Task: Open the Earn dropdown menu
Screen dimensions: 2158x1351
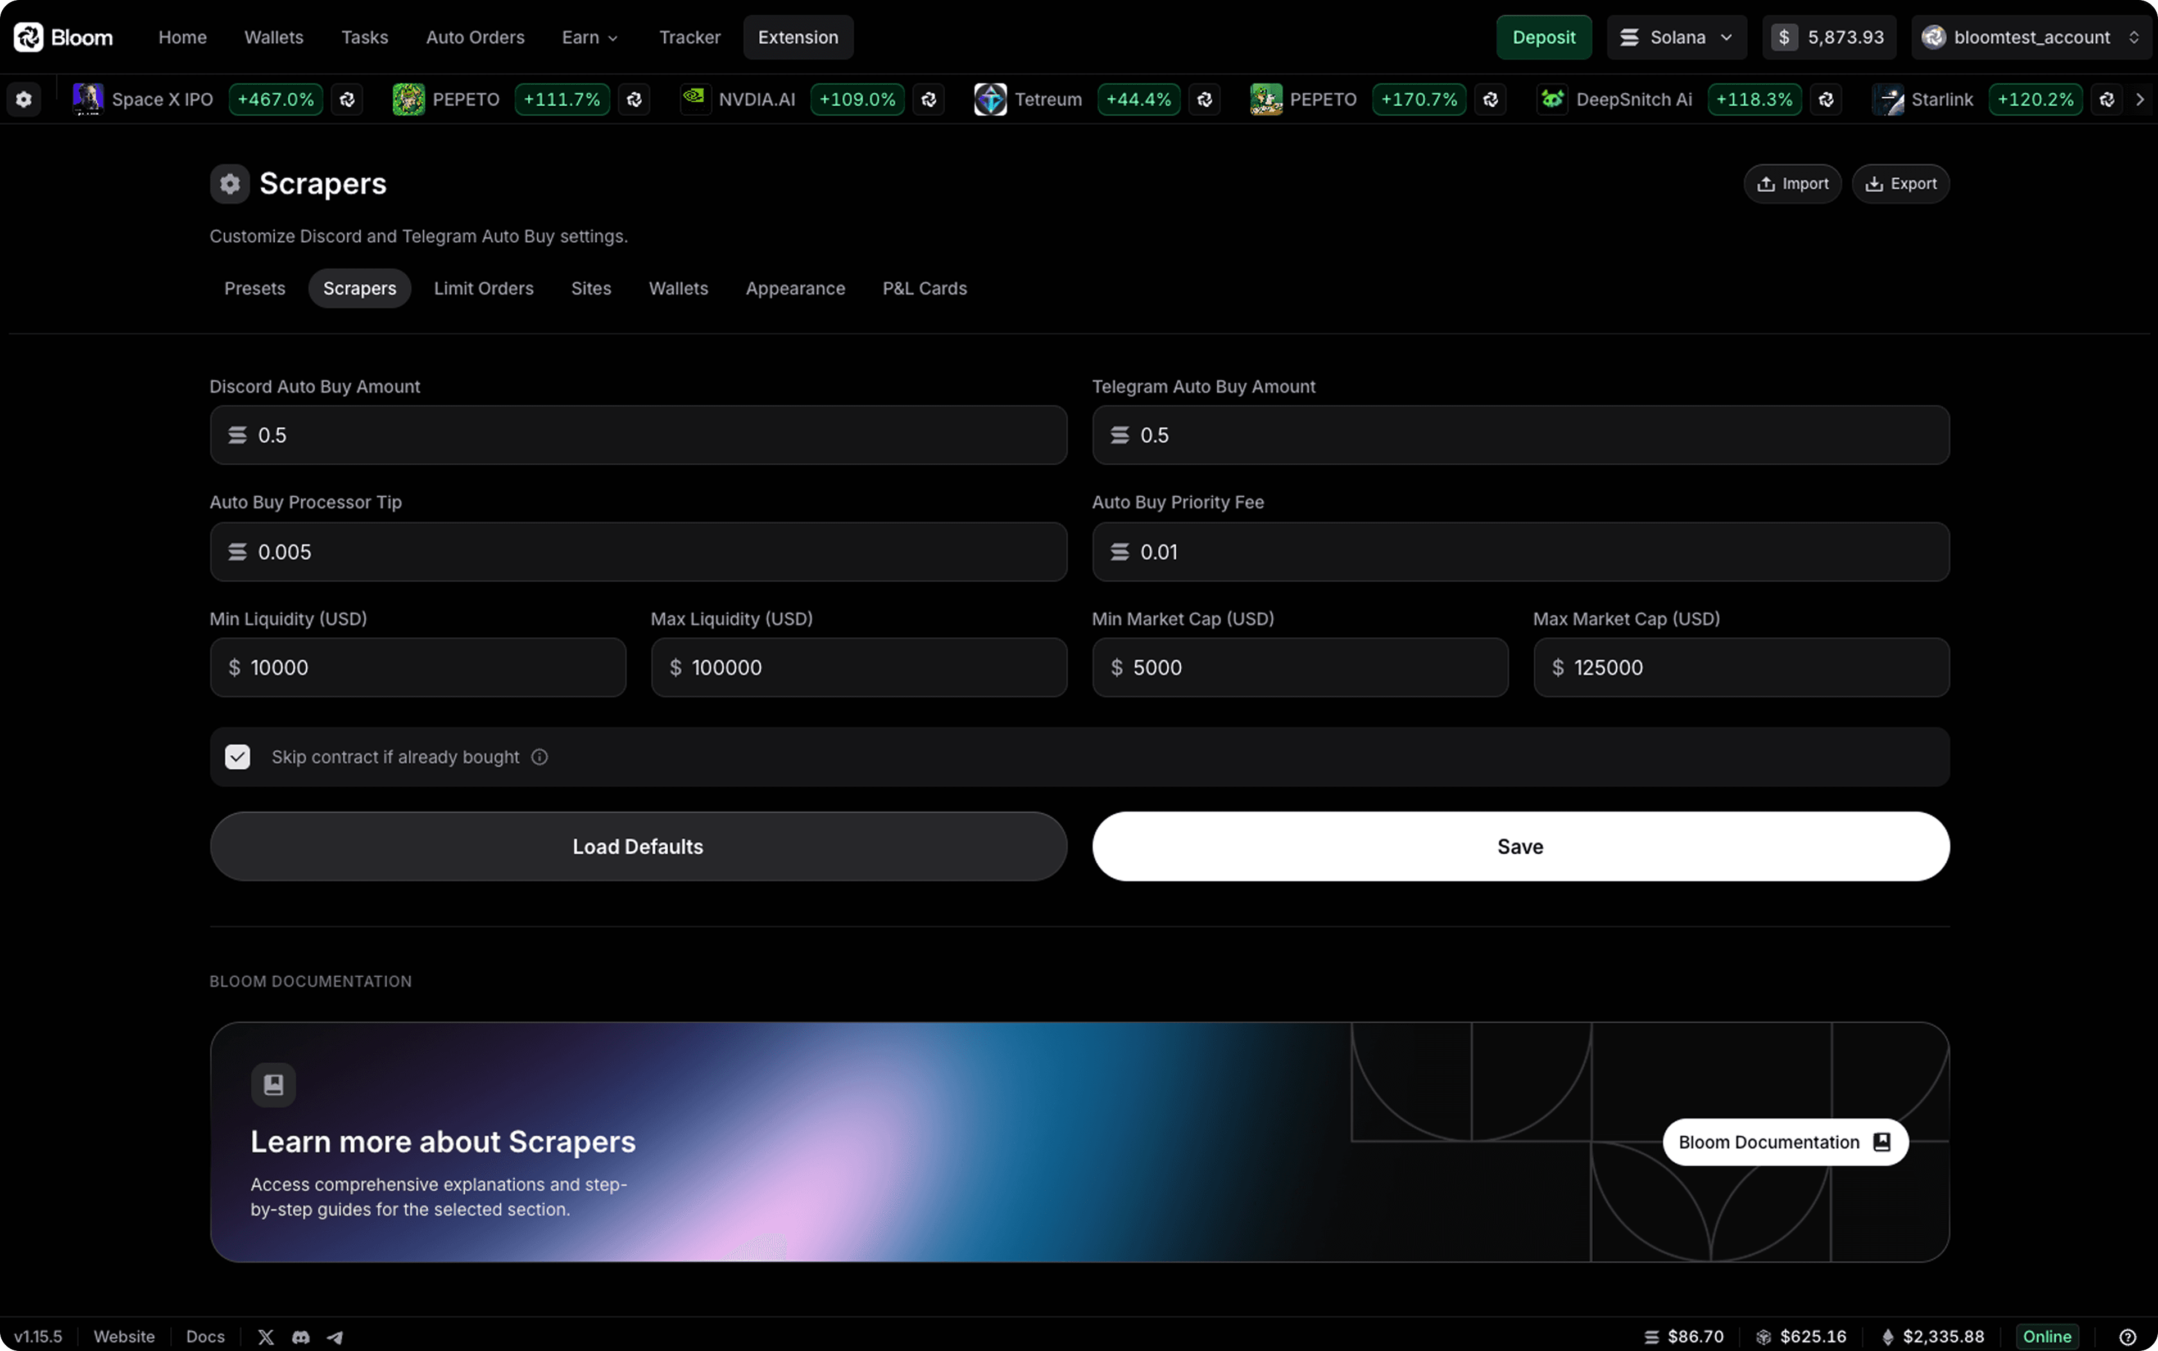Action: [x=589, y=37]
